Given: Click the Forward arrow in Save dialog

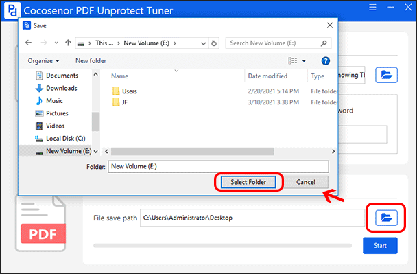Looking at the screenshot, I should click(x=44, y=43).
